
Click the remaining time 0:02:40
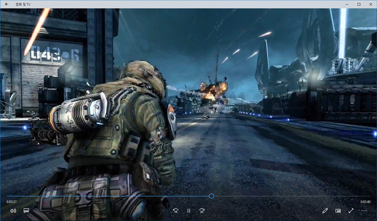[365, 202]
